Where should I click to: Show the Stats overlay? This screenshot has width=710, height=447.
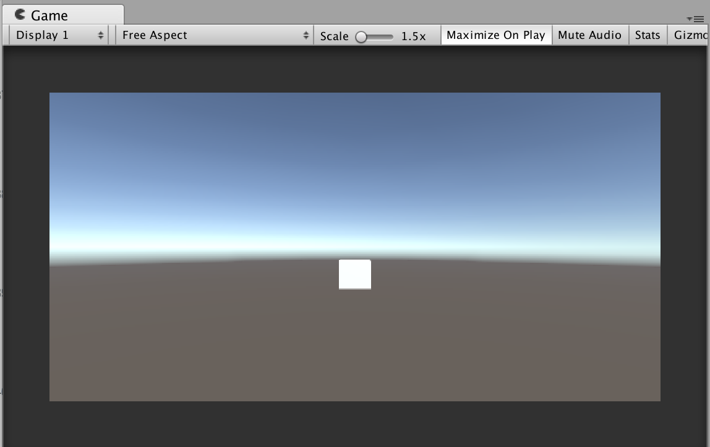(647, 35)
